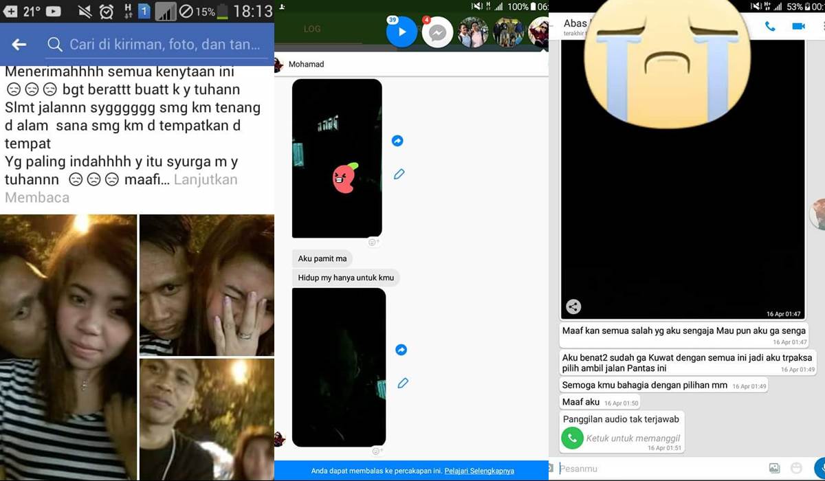
Task: Tap the back arrow in Facebook search
Action: click(x=19, y=45)
